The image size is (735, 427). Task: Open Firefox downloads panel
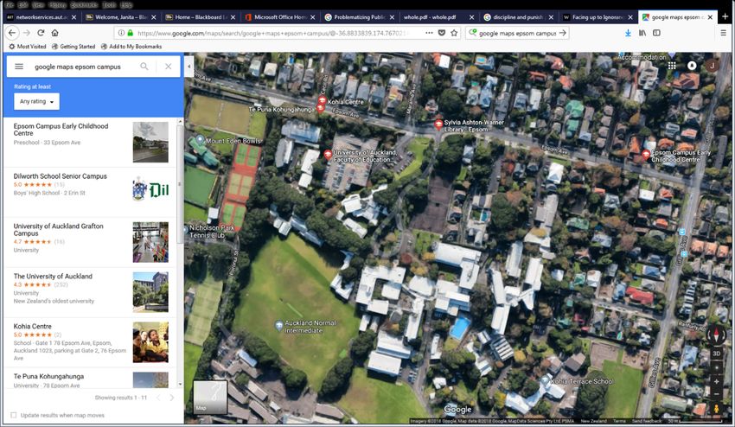pyautogui.click(x=628, y=33)
